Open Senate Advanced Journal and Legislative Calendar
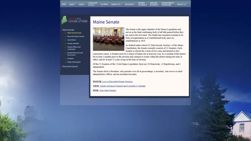 pos(123,86)
